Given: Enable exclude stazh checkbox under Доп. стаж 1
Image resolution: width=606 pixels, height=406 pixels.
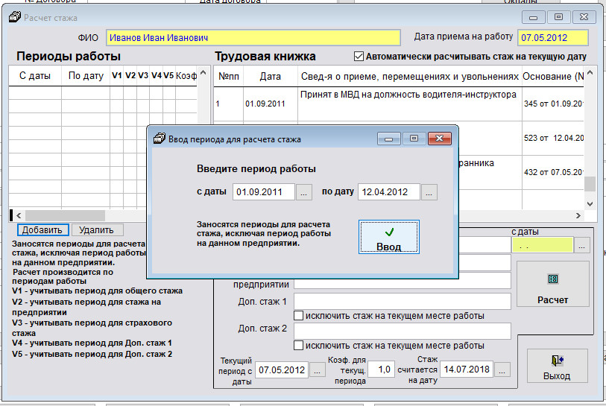Looking at the screenshot, I should [299, 316].
